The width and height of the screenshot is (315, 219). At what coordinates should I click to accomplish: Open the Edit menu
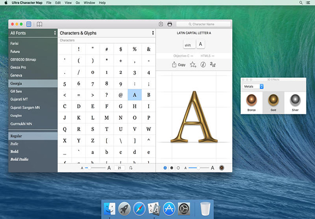tap(58, 3)
